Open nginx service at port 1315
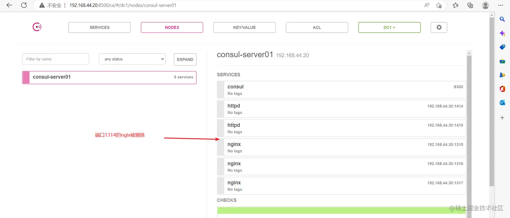Image resolution: width=510 pixels, height=218 pixels. coord(342,147)
